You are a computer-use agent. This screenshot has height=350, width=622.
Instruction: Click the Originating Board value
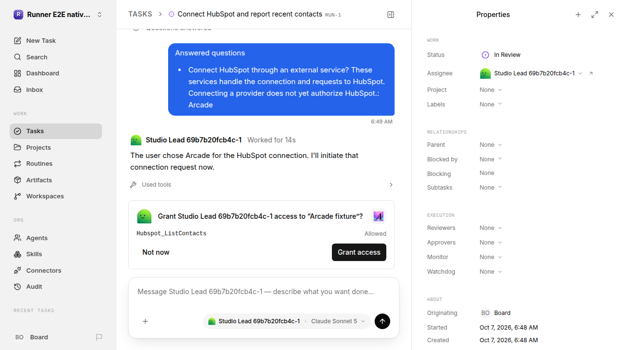coord(495,313)
